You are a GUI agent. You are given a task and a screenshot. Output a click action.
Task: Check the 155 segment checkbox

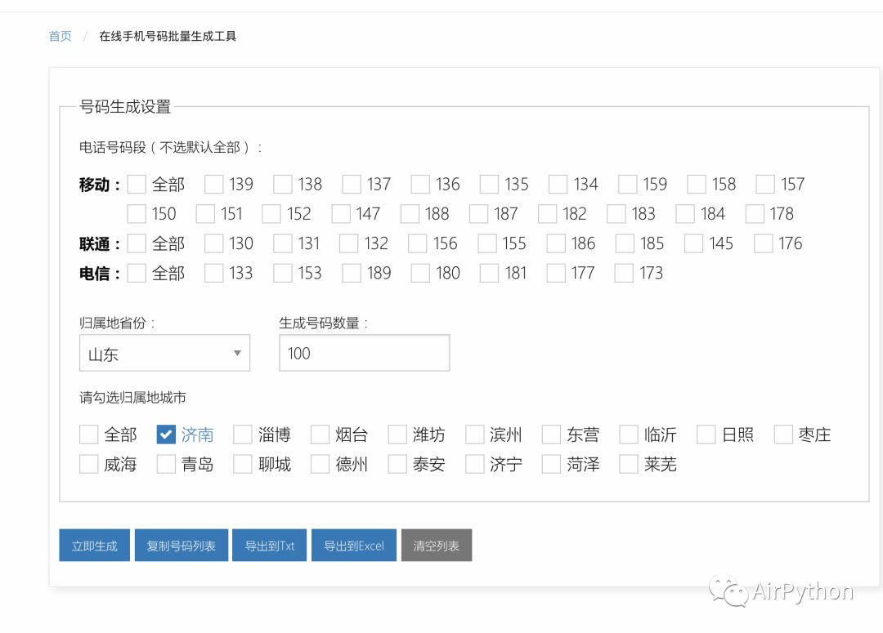pyautogui.click(x=487, y=243)
